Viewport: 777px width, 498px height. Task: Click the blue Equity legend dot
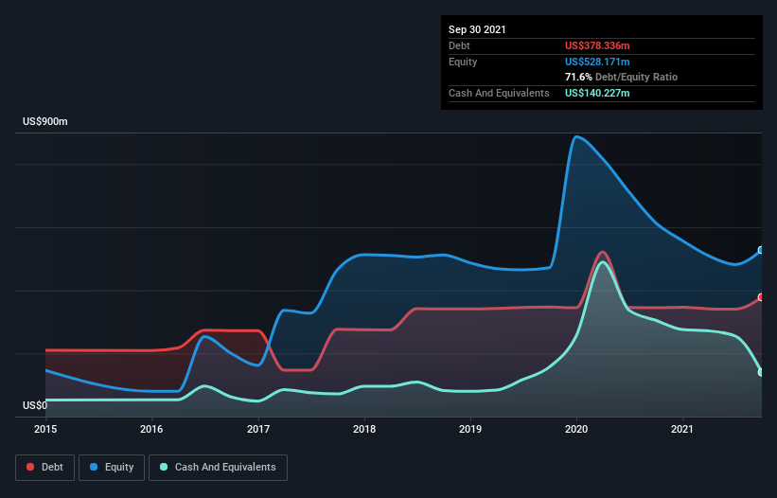pos(94,467)
